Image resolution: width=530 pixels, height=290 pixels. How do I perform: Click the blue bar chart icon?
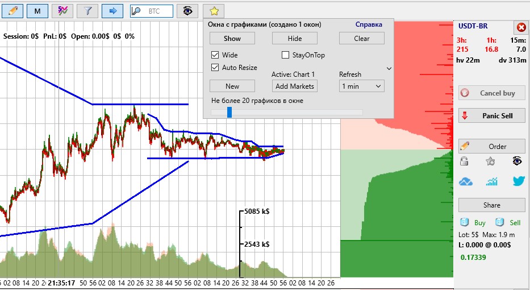tap(492, 181)
